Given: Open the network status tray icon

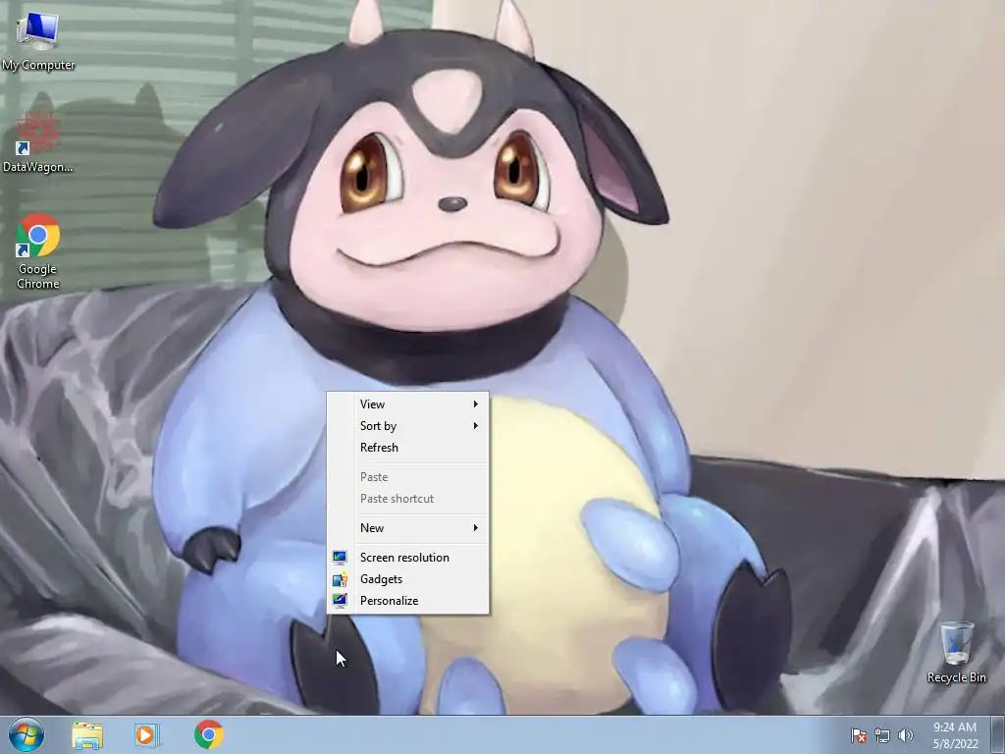Looking at the screenshot, I should 882,735.
